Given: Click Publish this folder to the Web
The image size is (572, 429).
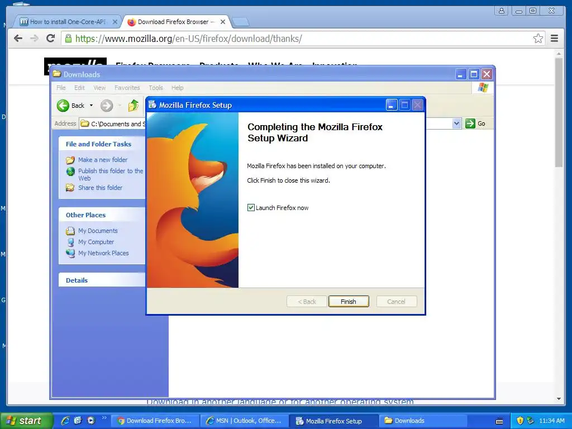Looking at the screenshot, I should [111, 174].
